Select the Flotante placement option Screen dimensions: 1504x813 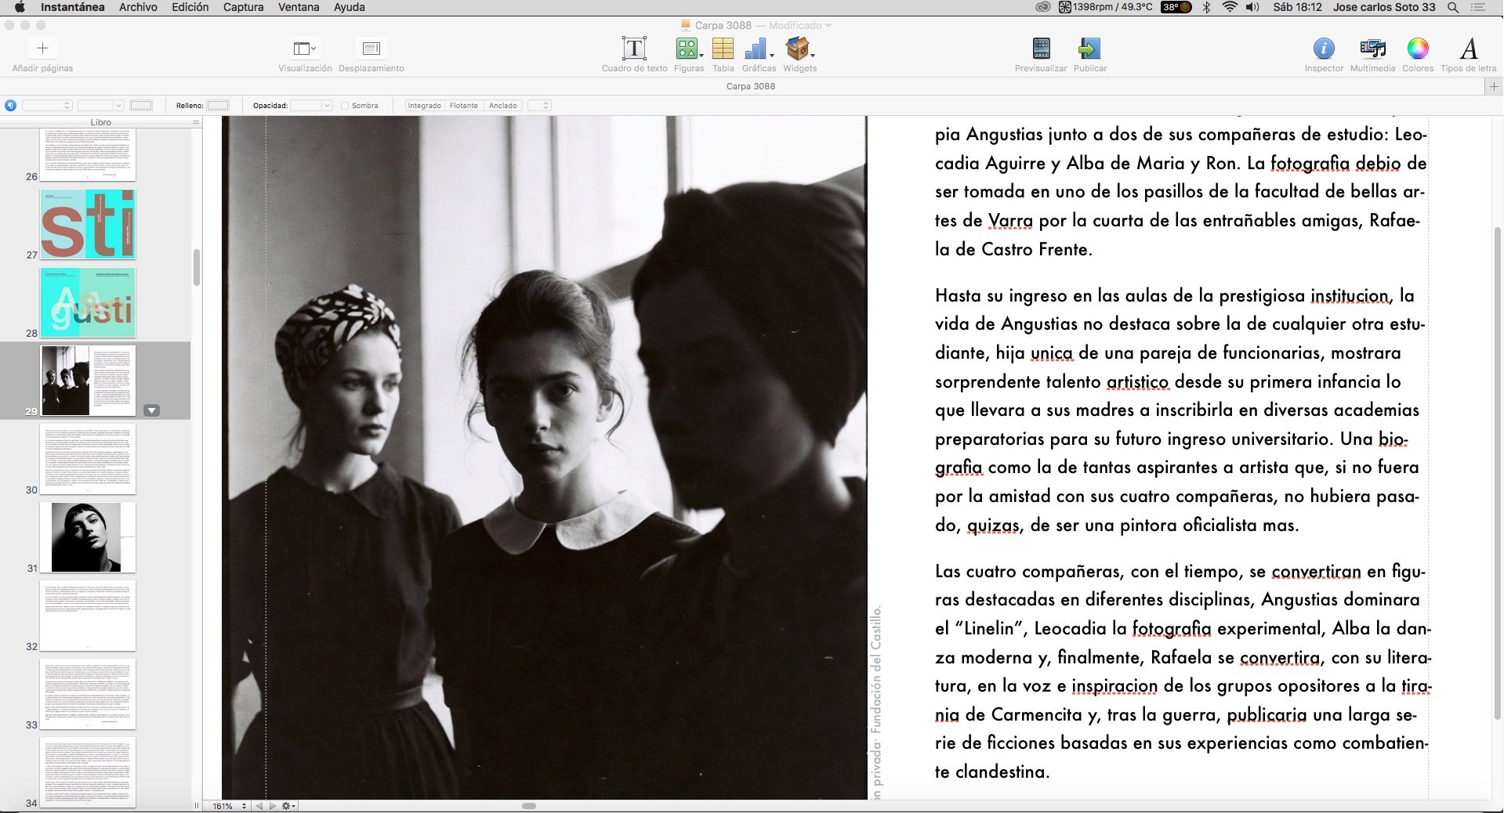464,106
